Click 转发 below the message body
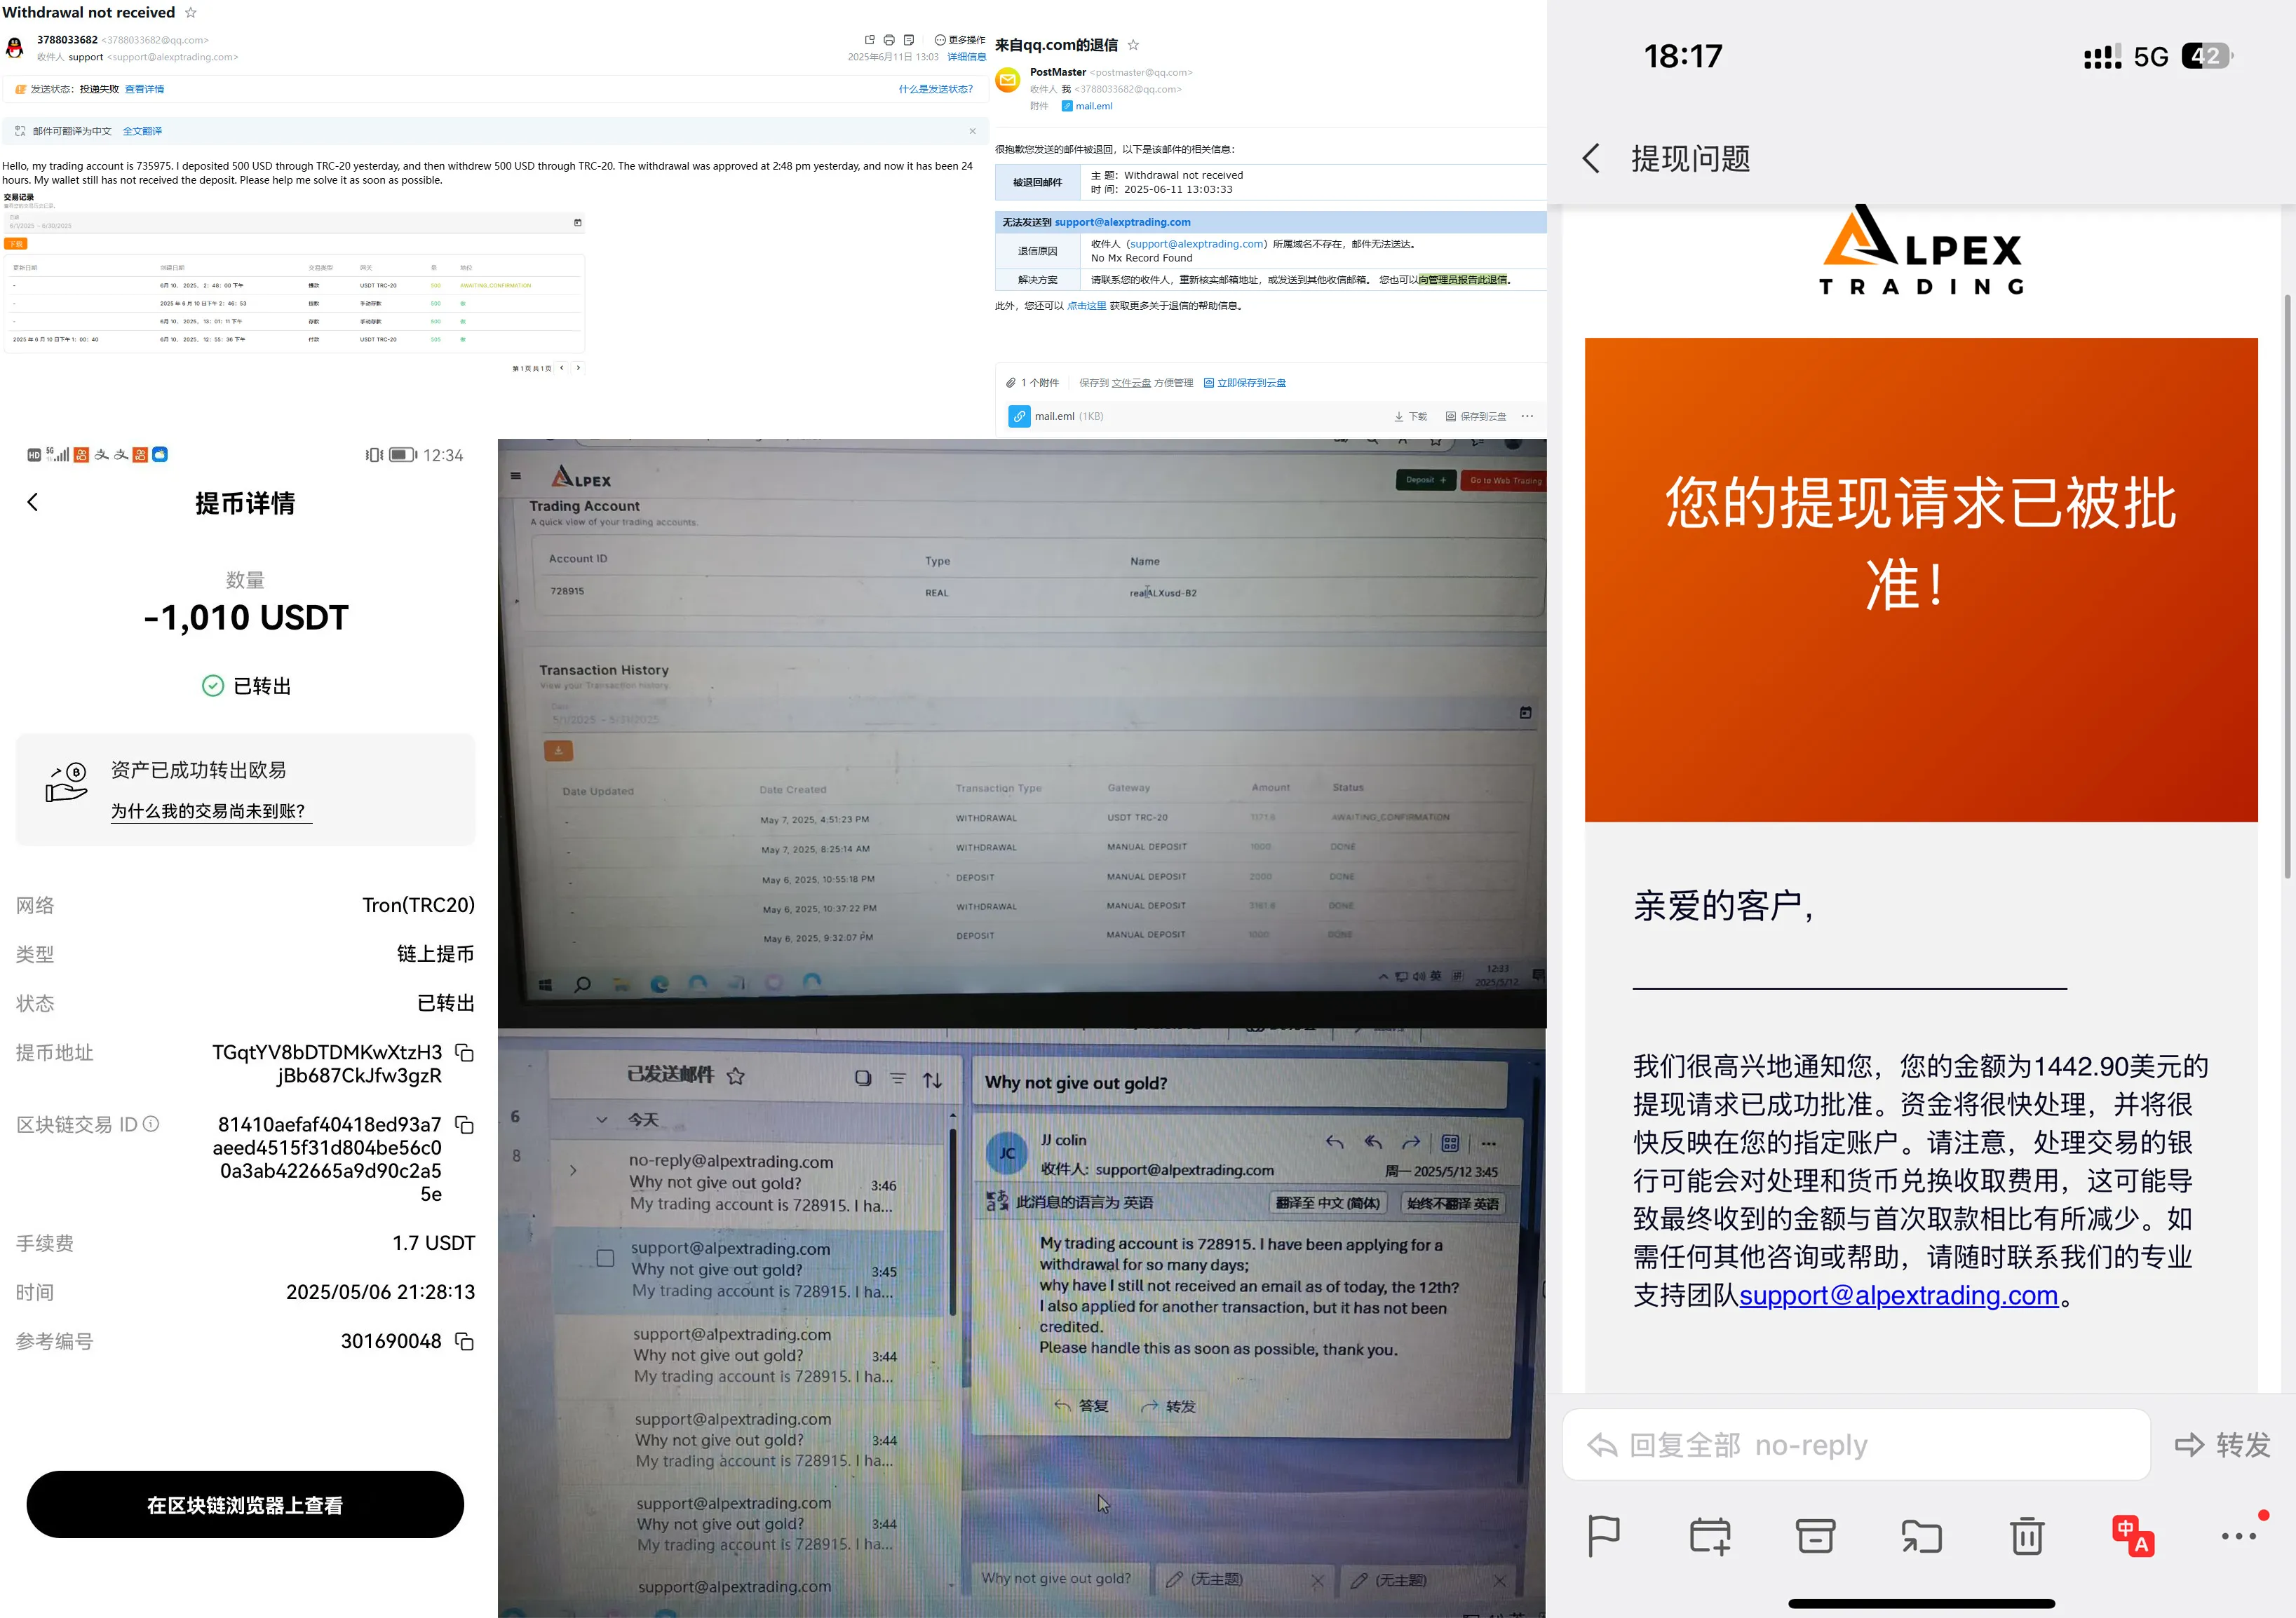 point(1169,1406)
